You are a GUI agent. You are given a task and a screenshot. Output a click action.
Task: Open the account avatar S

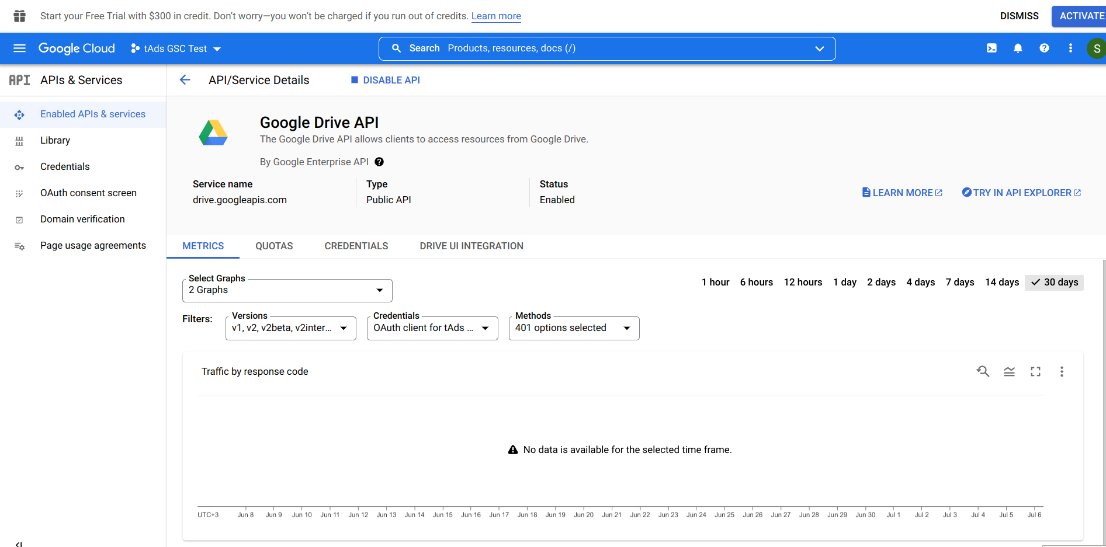pyautogui.click(x=1096, y=48)
